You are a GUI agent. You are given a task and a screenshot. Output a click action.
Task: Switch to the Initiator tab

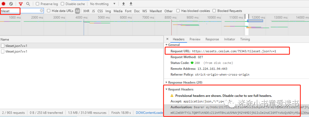229,39
